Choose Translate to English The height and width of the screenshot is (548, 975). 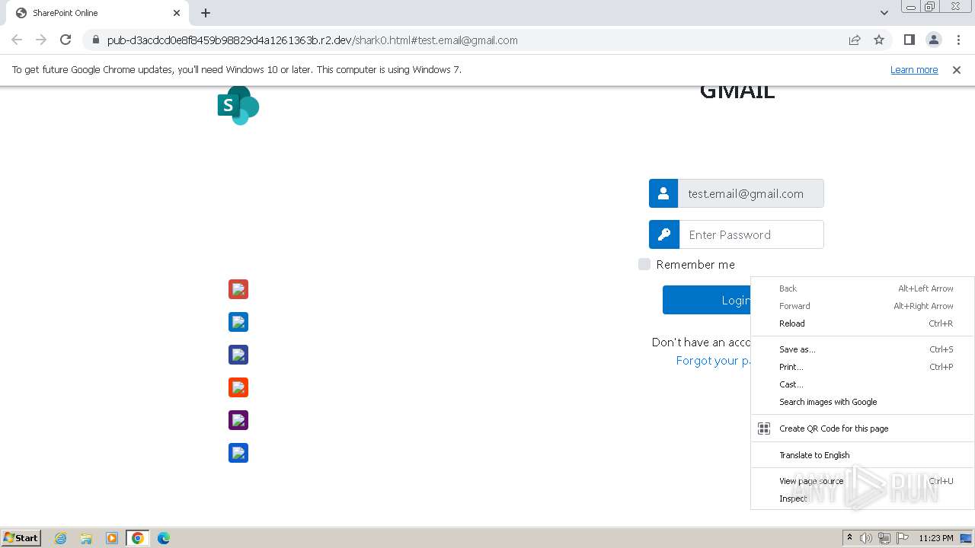click(x=862, y=455)
